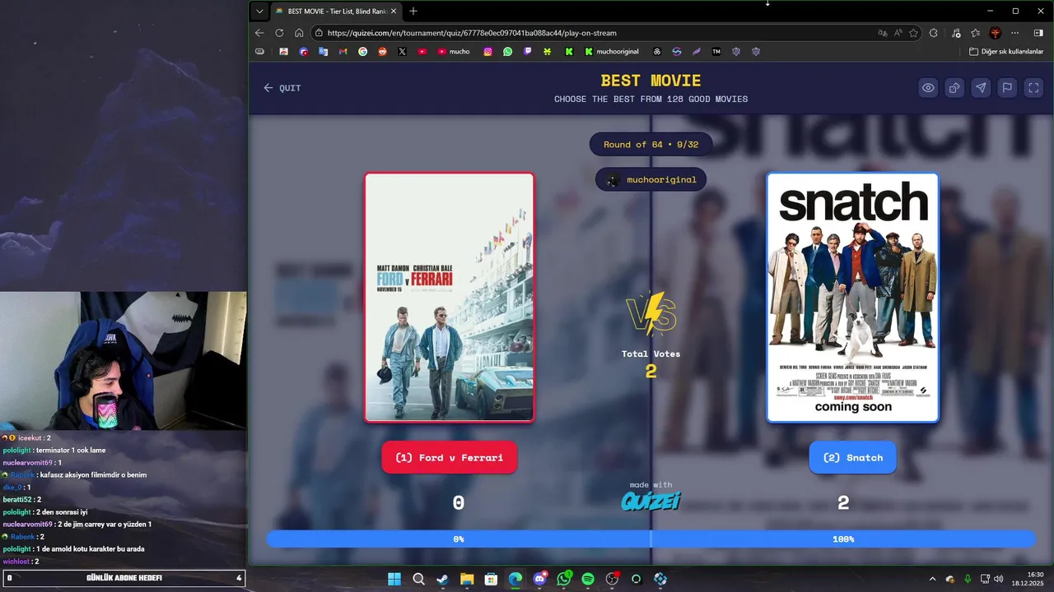Screen dimensions: 1054x592
Task: Click the copy link icon in quiz header
Action: [x=954, y=88]
